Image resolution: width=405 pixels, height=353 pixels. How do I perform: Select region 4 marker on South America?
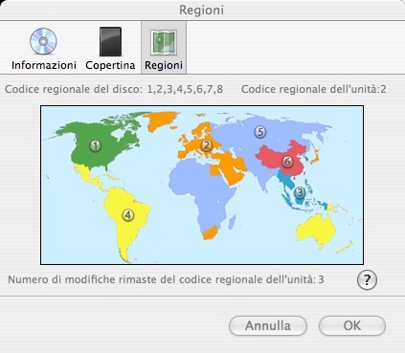[128, 215]
